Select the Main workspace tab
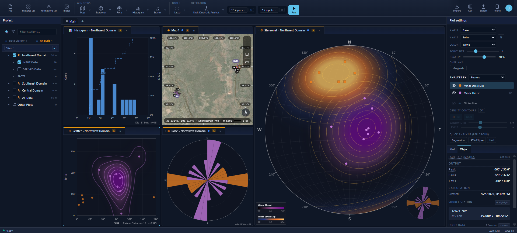Screen dimensions: 517x233 click(x=71, y=21)
